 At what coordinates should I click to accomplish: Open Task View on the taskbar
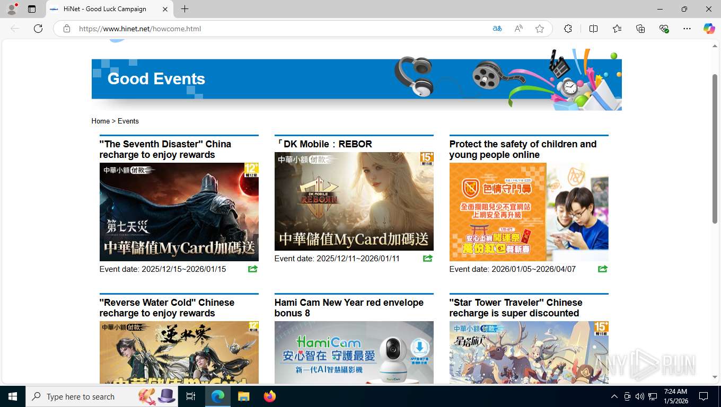[x=191, y=396]
